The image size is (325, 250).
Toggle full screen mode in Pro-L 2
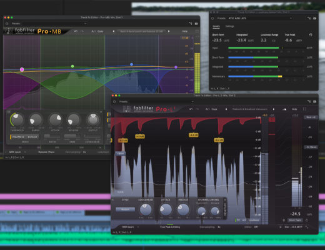[x=304, y=109]
